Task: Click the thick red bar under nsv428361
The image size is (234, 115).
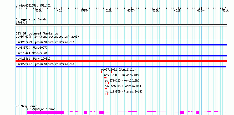Action: tap(121, 61)
